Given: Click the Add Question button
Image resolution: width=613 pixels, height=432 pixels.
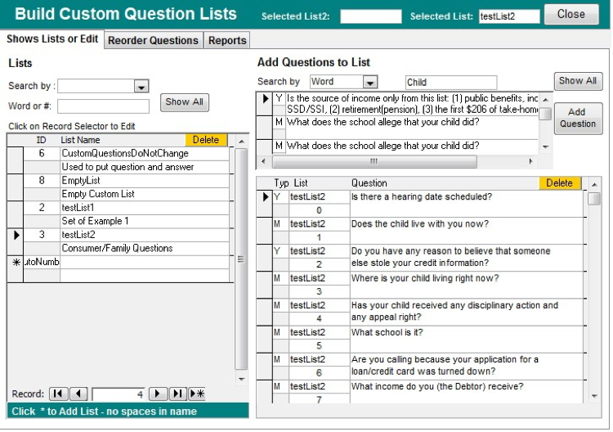Looking at the screenshot, I should coord(577,118).
